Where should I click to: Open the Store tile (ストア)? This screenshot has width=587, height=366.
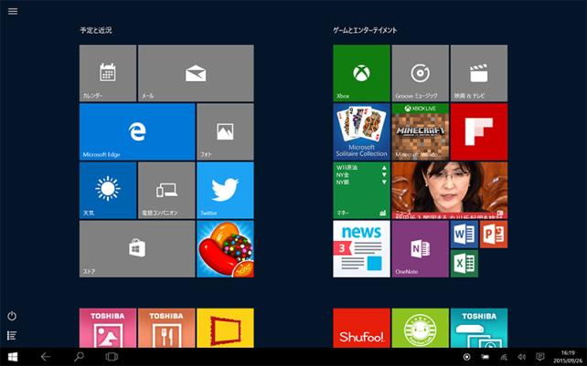click(x=137, y=249)
